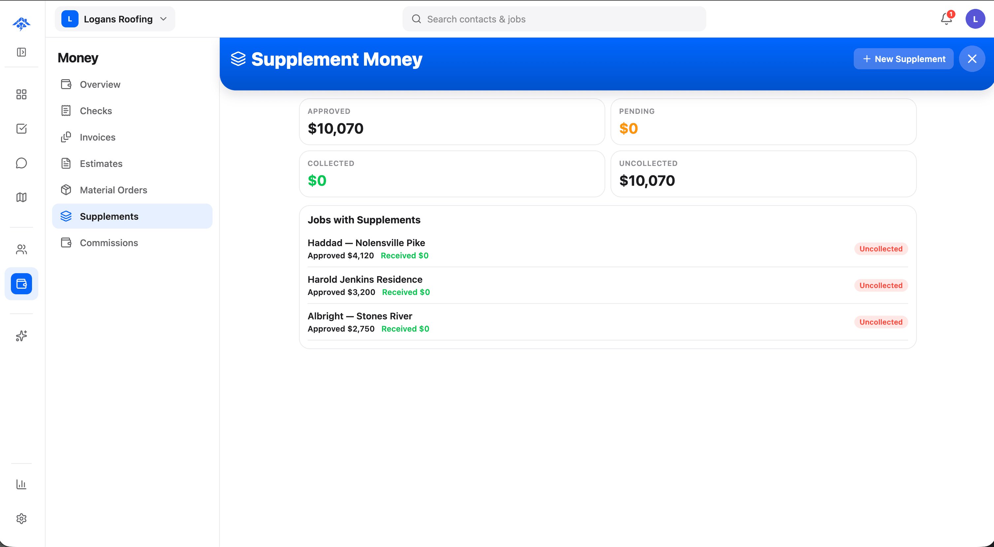Click the Supplements layers icon in menu
The width and height of the screenshot is (994, 547).
tap(66, 216)
